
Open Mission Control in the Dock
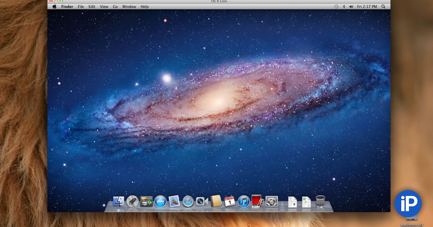[x=146, y=201]
